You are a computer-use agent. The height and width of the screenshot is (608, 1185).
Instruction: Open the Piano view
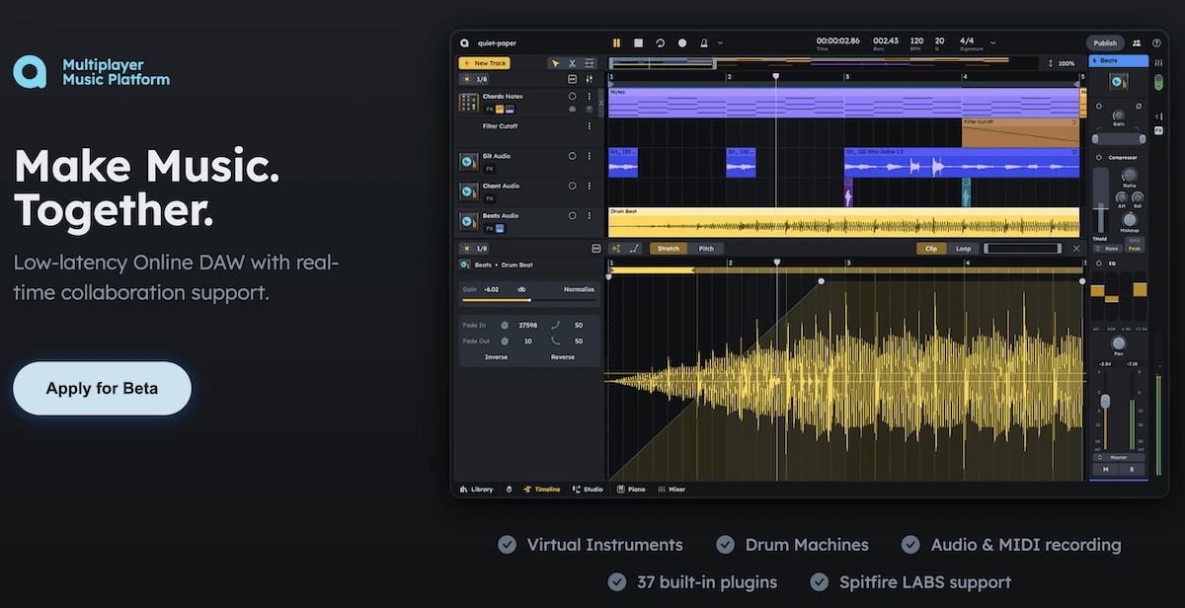[x=633, y=489]
